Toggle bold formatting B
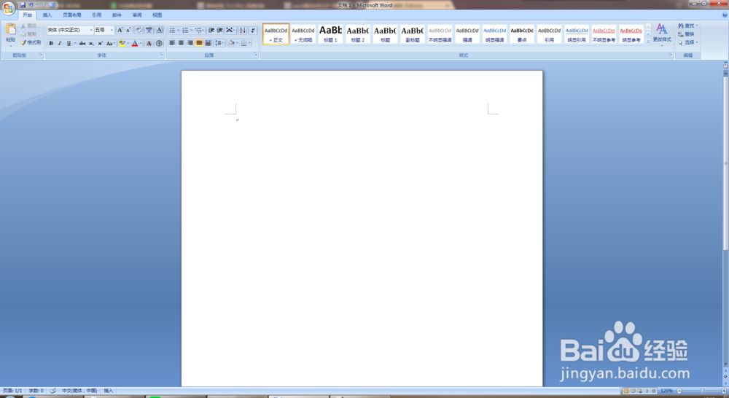The image size is (729, 398). 51,43
